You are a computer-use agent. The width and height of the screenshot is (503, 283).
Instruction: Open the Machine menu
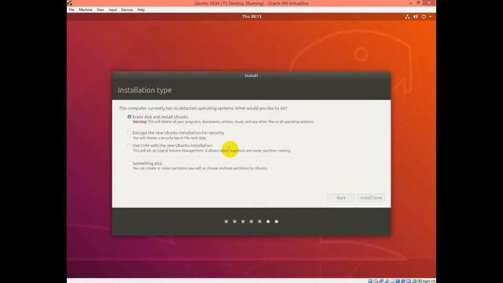point(86,10)
